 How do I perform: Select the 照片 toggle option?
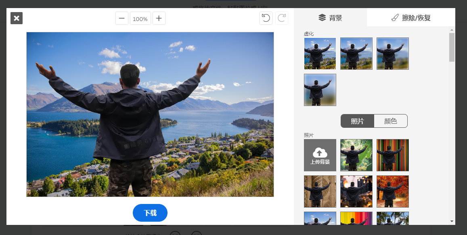pos(357,121)
